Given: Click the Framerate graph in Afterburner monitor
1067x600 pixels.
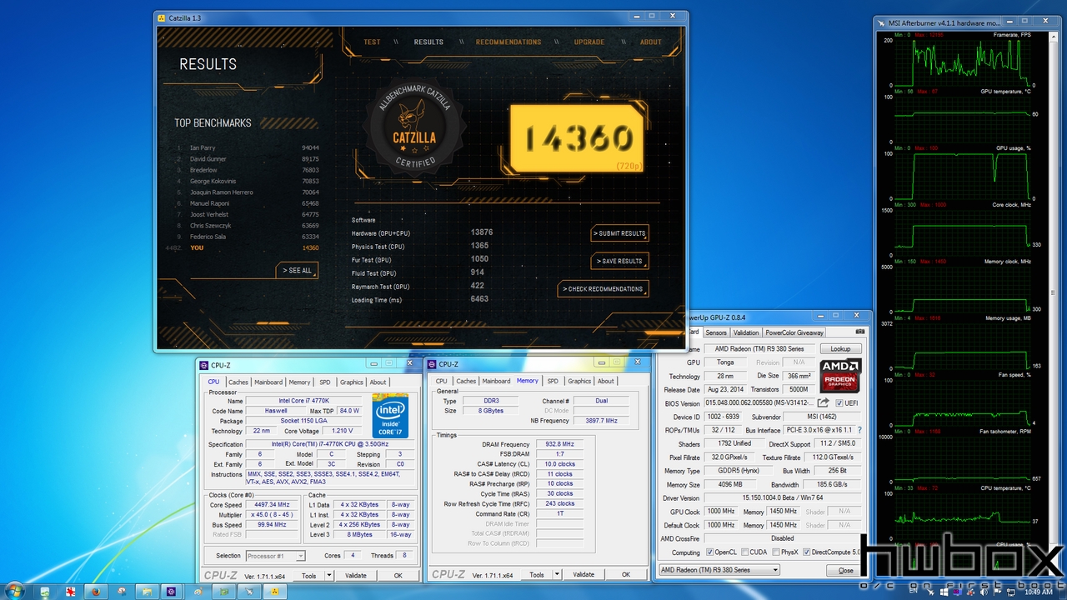Looking at the screenshot, I should point(961,62).
